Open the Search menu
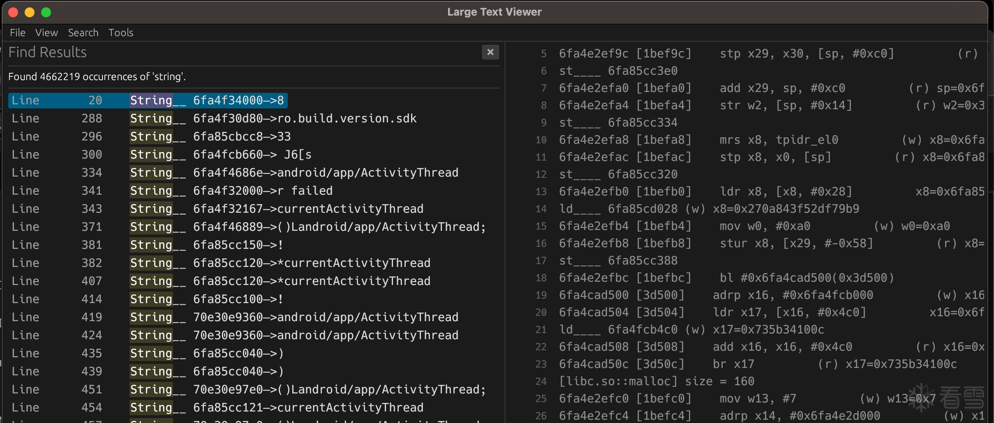994x423 pixels. 83,32
